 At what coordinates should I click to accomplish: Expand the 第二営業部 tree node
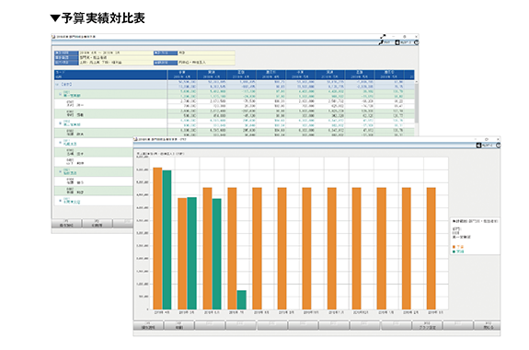pyautogui.click(x=61, y=123)
